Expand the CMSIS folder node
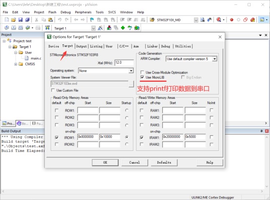This screenshot has height=200, width=270. click(x=16, y=64)
